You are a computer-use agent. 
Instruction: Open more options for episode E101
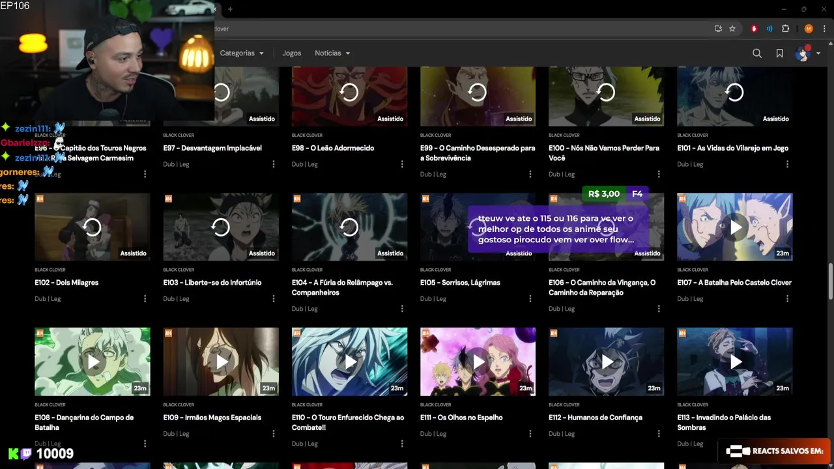click(787, 164)
